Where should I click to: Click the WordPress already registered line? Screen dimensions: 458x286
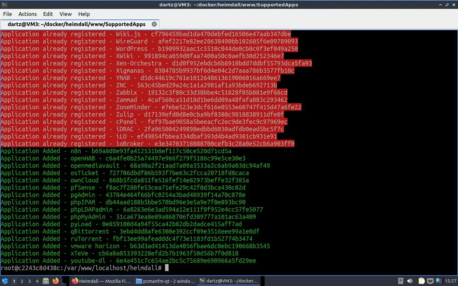tap(149, 49)
